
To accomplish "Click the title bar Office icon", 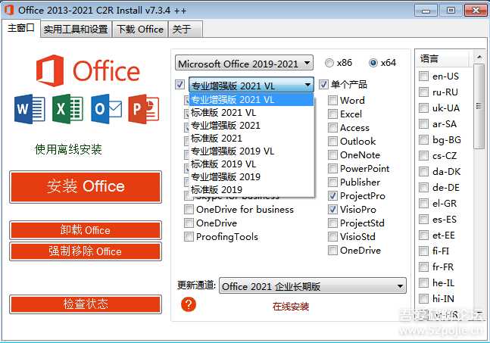I will pos(8,10).
